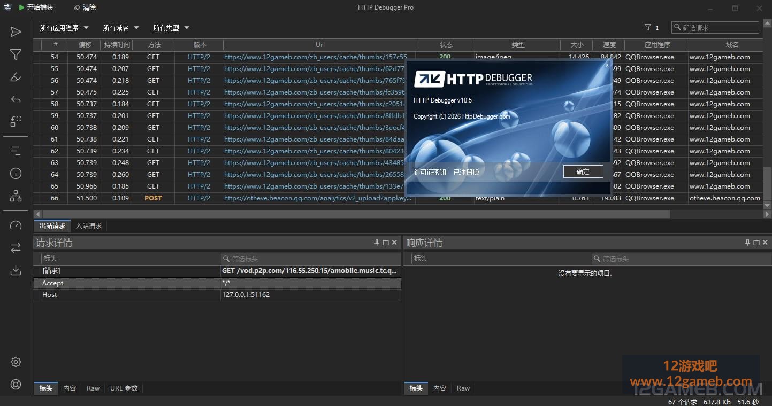772x406 pixels.
Task: Select the Host header row
Action: pos(217,295)
